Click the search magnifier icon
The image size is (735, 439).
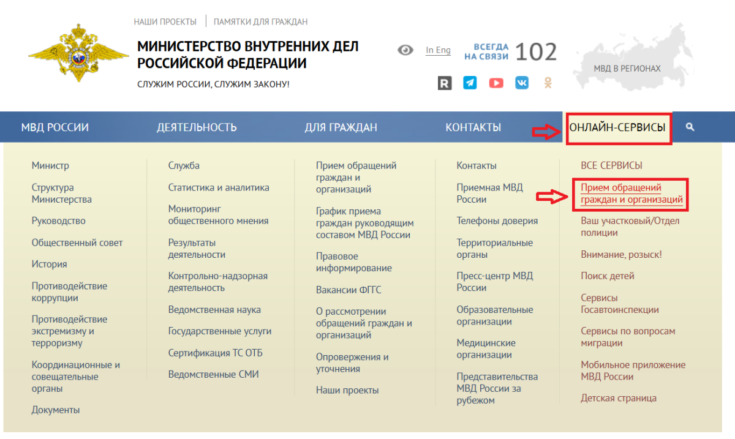(x=690, y=127)
